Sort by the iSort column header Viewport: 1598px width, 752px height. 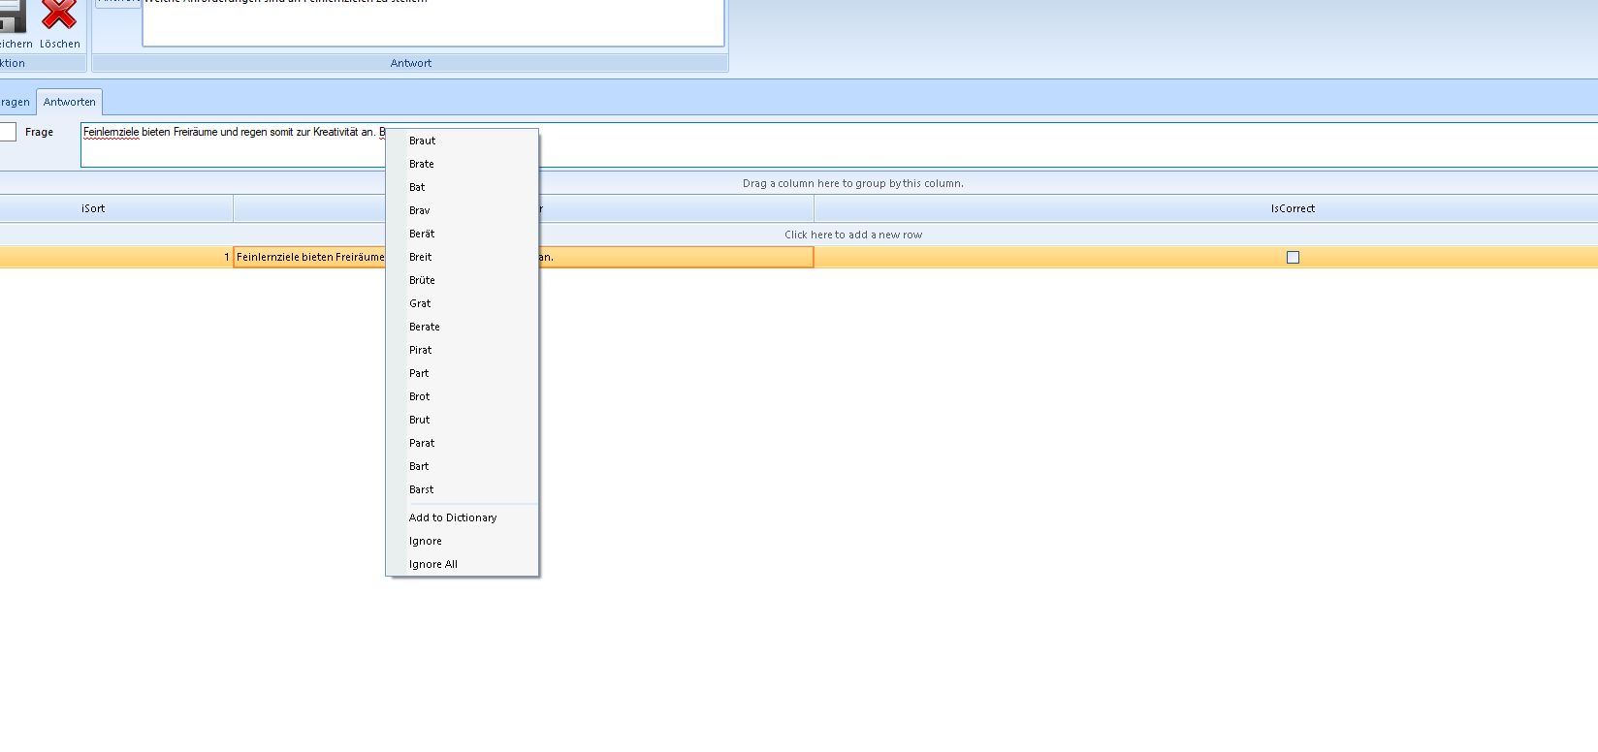pos(93,208)
